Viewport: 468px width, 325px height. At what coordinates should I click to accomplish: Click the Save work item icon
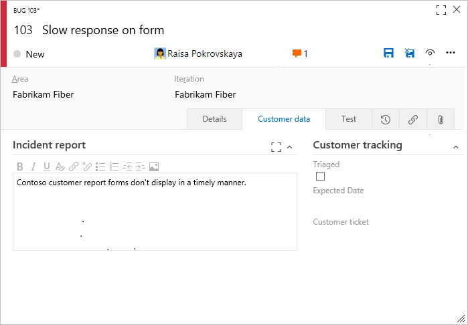pyautogui.click(x=388, y=53)
